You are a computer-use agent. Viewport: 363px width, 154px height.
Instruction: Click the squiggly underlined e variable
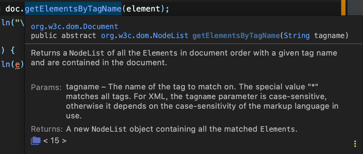click(17, 65)
